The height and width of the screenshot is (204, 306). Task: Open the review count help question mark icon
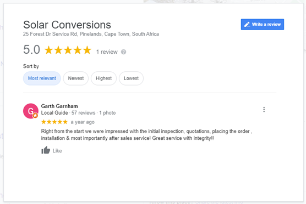[x=123, y=52]
